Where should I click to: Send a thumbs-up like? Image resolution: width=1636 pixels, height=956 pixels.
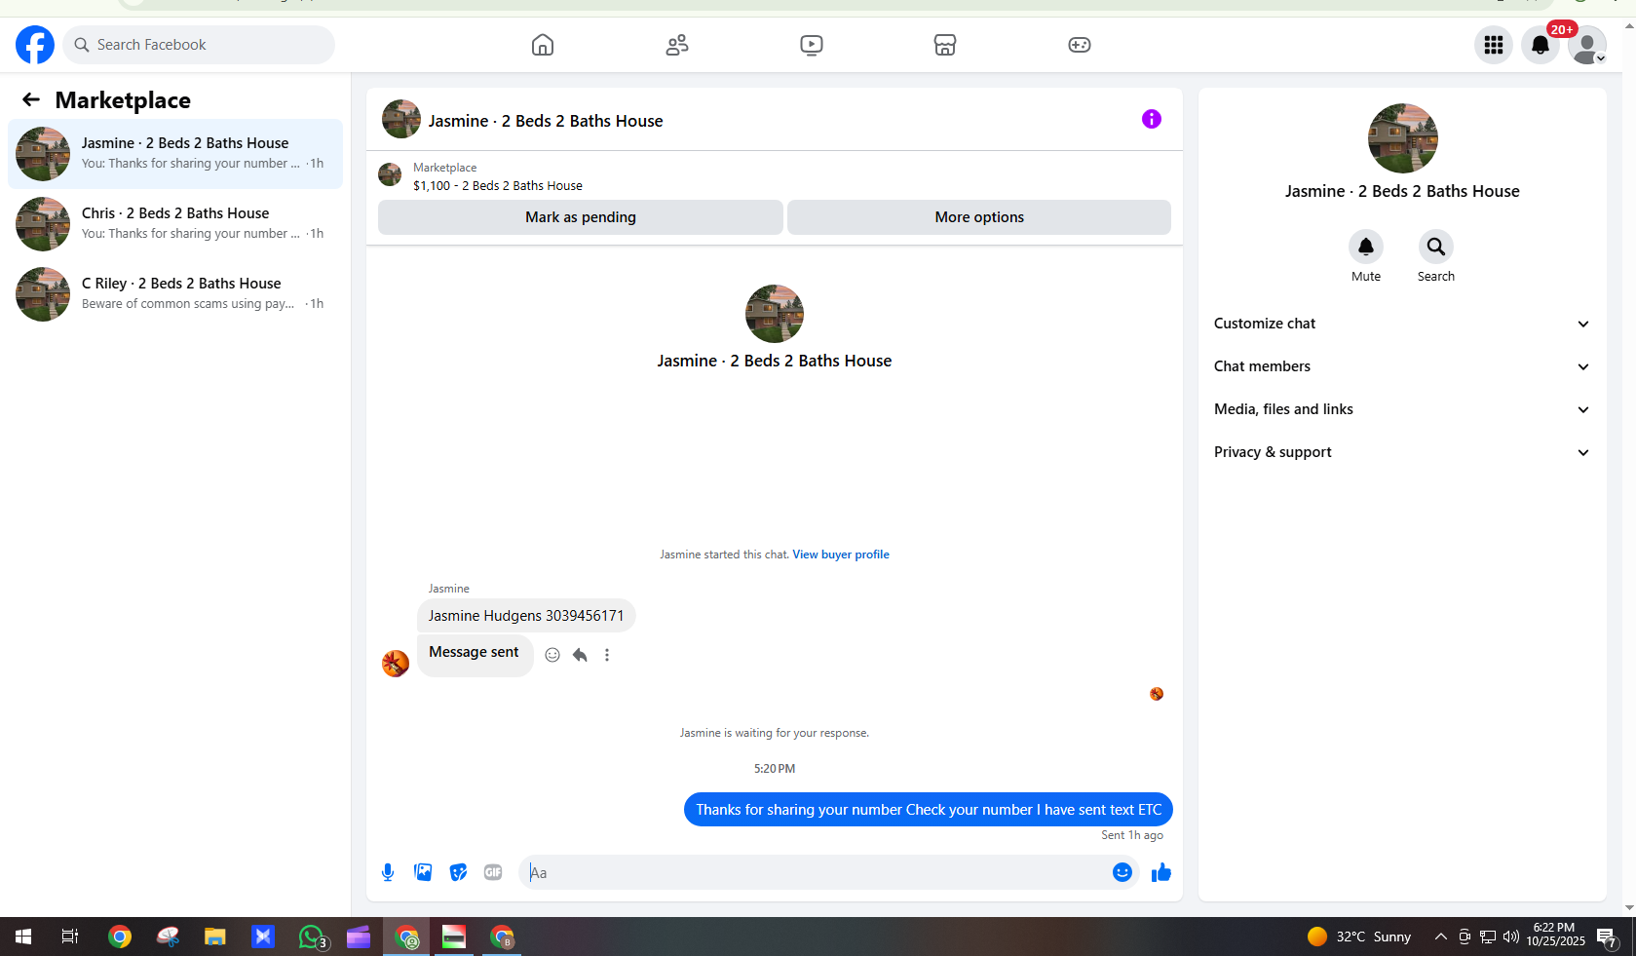[1161, 872]
